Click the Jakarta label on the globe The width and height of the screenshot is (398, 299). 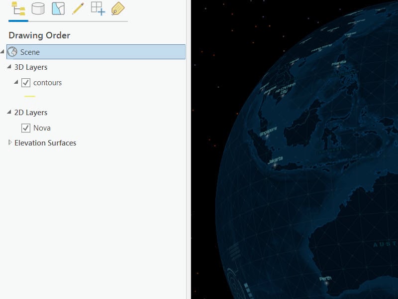(275, 160)
